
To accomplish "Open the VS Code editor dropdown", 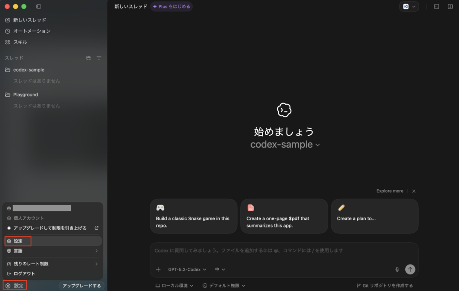I will point(409,7).
